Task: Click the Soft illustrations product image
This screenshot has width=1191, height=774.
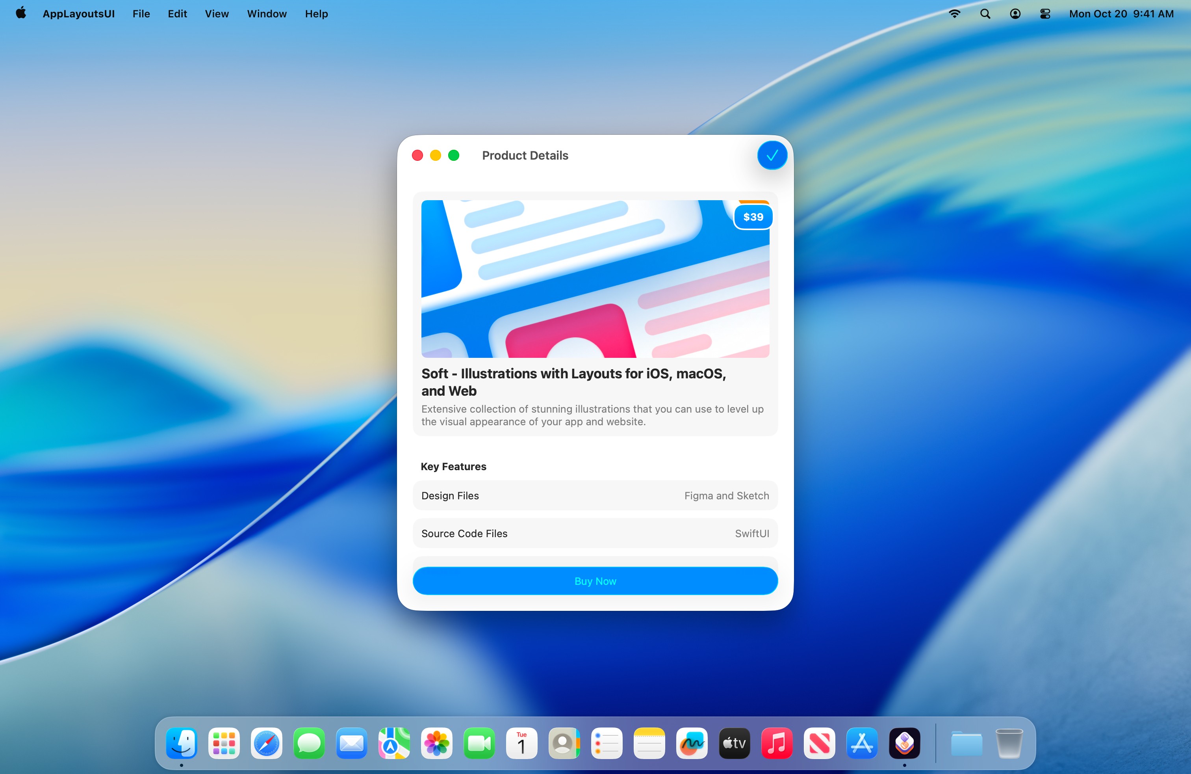Action: [x=595, y=279]
